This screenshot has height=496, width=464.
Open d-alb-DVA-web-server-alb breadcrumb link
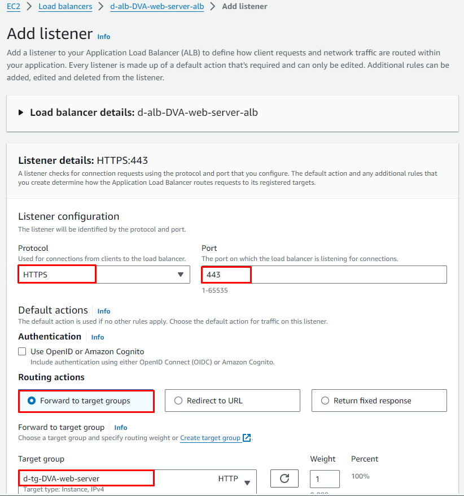pos(157,7)
